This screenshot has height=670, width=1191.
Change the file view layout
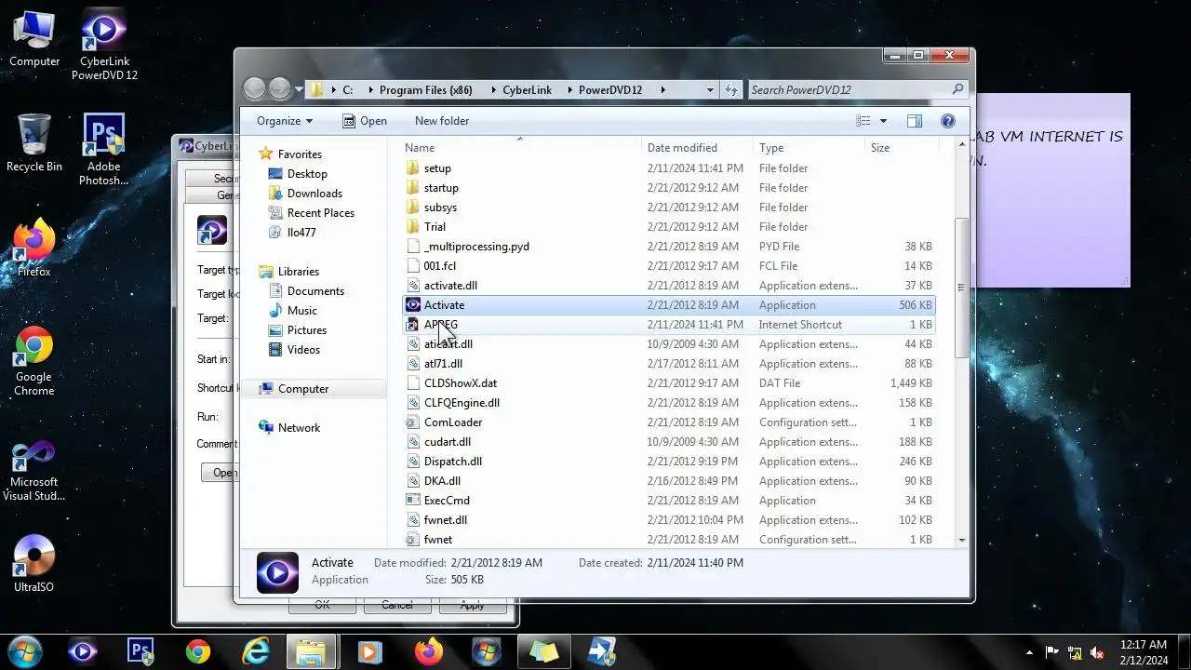(x=863, y=121)
